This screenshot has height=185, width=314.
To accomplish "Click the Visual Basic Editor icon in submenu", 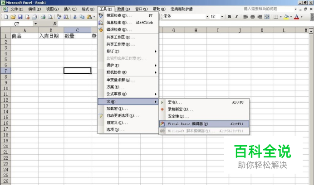I will tap(162, 124).
